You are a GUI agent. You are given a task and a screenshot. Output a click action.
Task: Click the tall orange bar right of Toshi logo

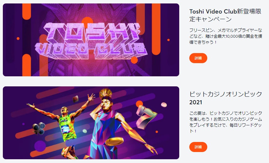point(156,29)
